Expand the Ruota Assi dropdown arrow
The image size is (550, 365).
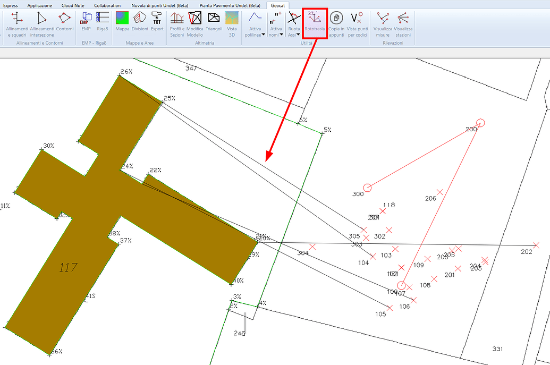(x=298, y=35)
